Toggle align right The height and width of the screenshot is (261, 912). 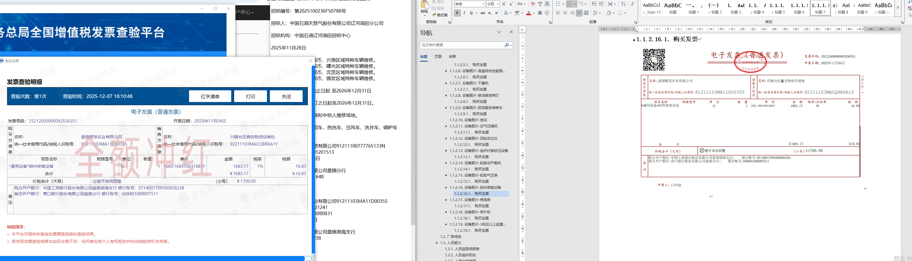pyautogui.click(x=572, y=13)
